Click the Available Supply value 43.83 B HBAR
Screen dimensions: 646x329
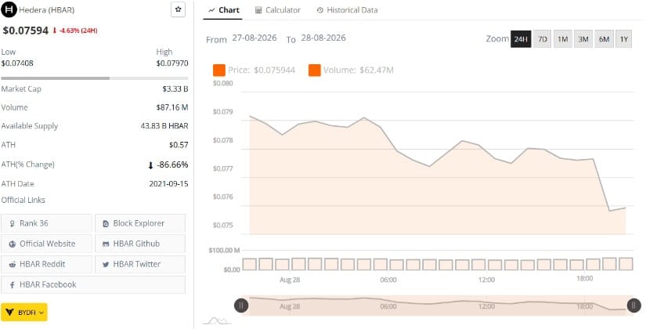pos(164,126)
